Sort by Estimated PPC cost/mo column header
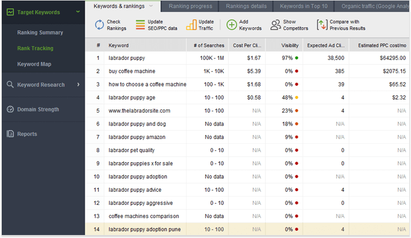This screenshot has width=411, height=238. [x=379, y=46]
